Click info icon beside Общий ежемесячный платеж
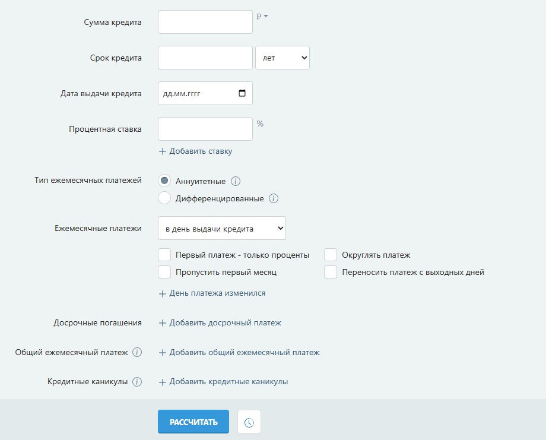Screen dimensions: 546x440 pos(137,352)
